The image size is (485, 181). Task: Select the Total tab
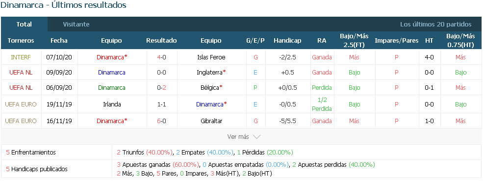pos(24,24)
